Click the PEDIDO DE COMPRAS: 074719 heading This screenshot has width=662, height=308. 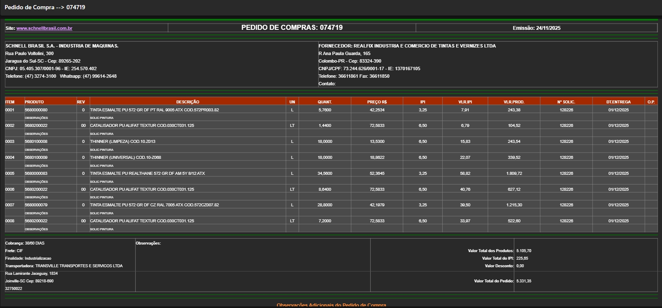[292, 28]
